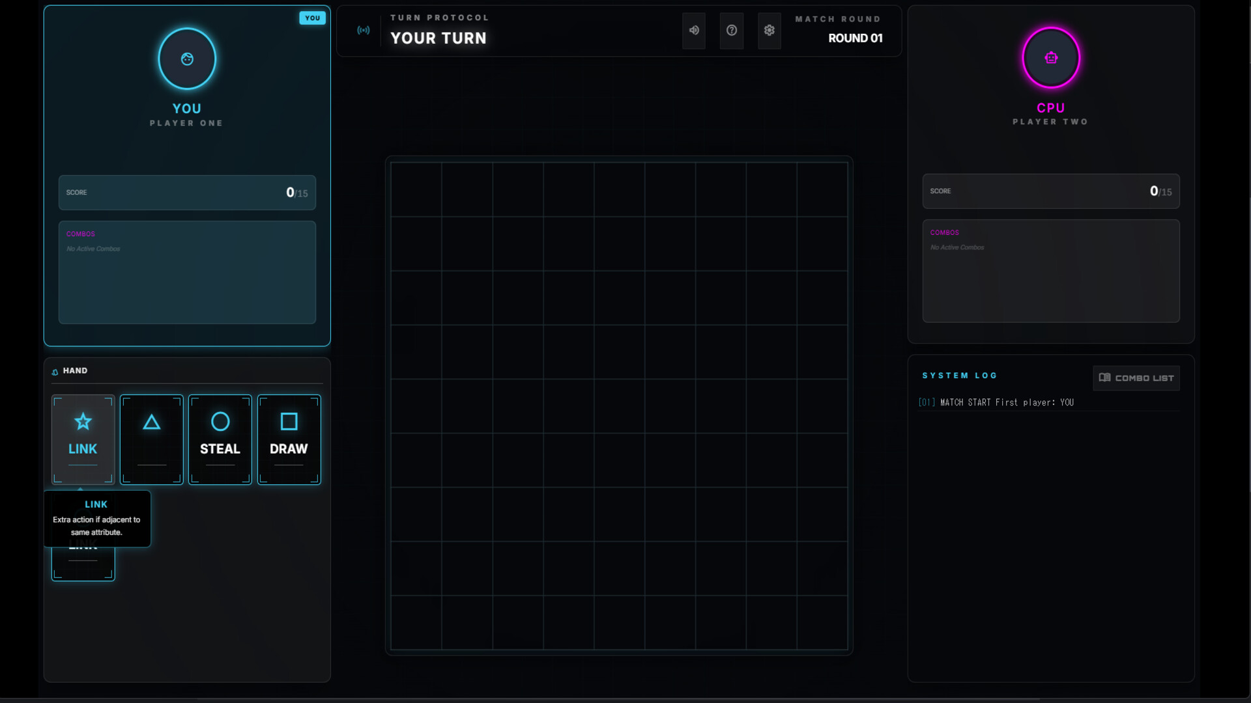The height and width of the screenshot is (703, 1251).
Task: Click the HAND panel header icon
Action: [x=55, y=372]
